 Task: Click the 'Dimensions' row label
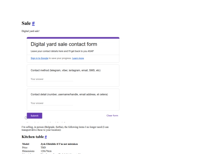(x=28, y=151)
